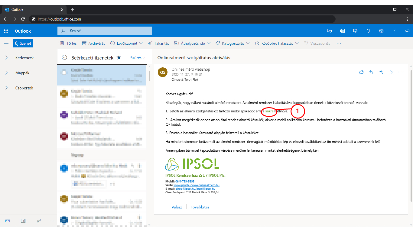The width and height of the screenshot is (413, 232).
Task: Click the Archiválás toolbar button
Action: coord(93,43)
